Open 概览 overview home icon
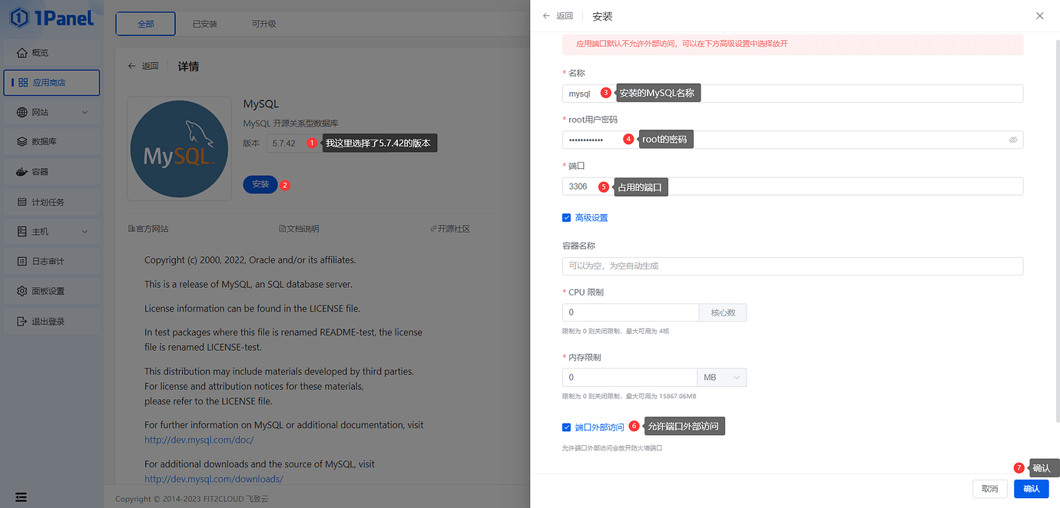The height and width of the screenshot is (508, 1060). click(22, 53)
